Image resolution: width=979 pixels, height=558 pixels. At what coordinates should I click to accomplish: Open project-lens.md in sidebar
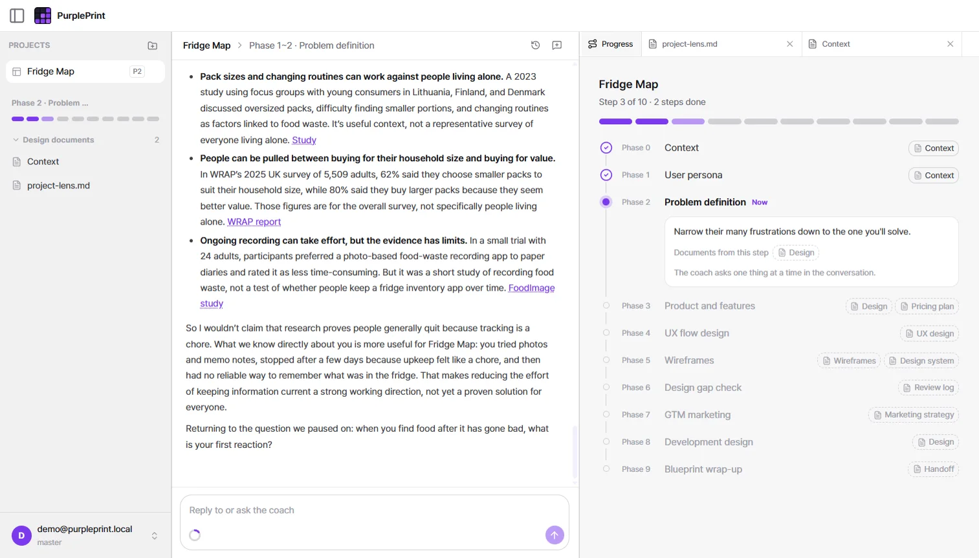pyautogui.click(x=85, y=186)
